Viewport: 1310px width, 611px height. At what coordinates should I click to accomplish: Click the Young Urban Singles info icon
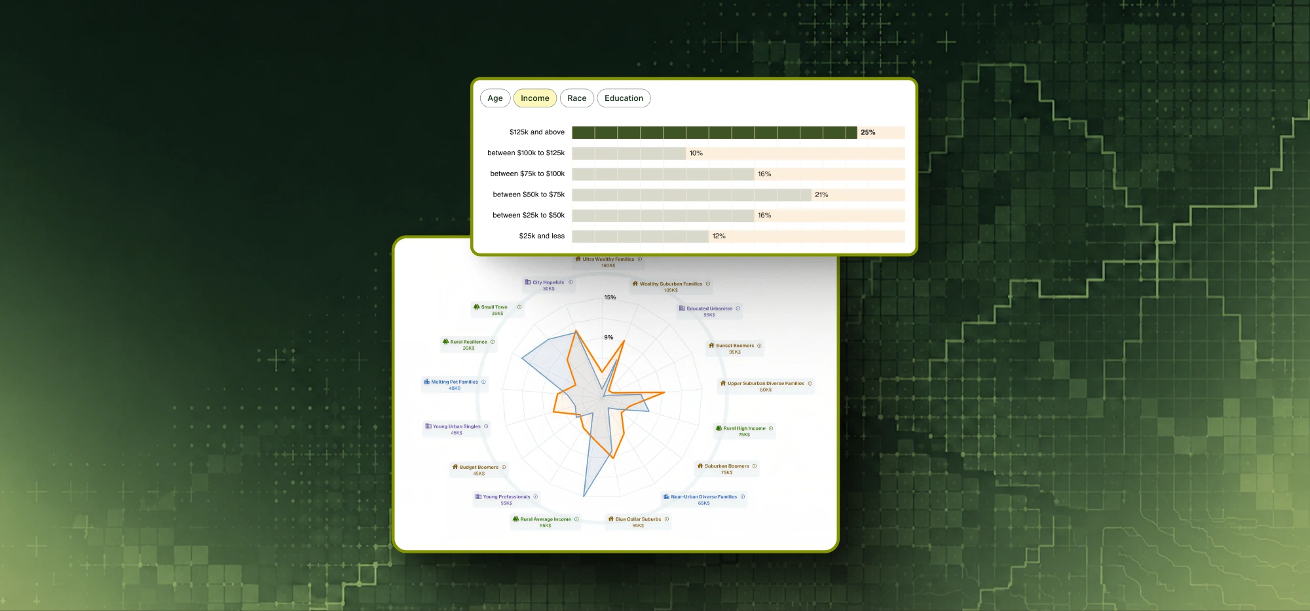coord(486,426)
